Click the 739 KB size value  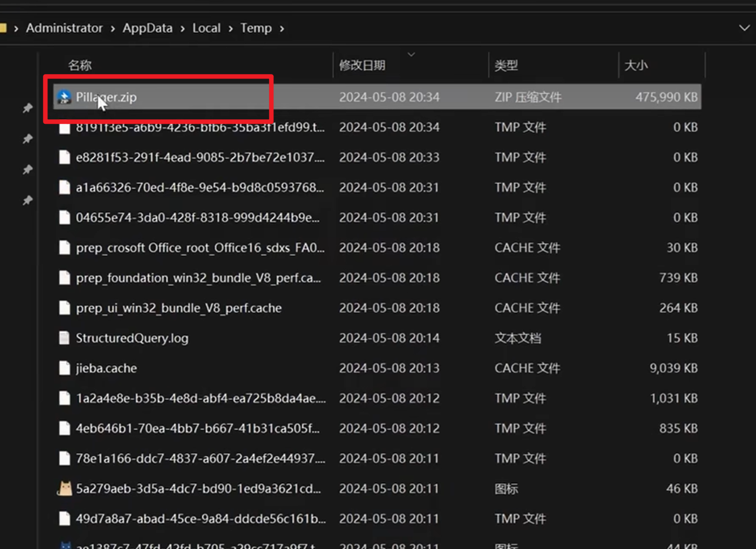pyautogui.click(x=678, y=278)
